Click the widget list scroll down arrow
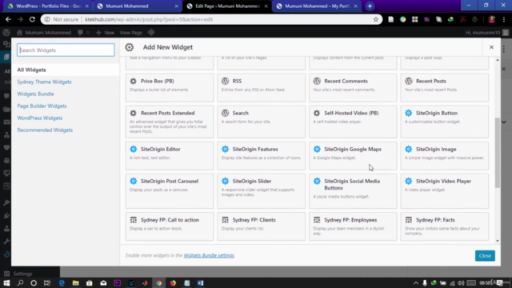Image resolution: width=512 pixels, height=288 pixels. point(498,241)
